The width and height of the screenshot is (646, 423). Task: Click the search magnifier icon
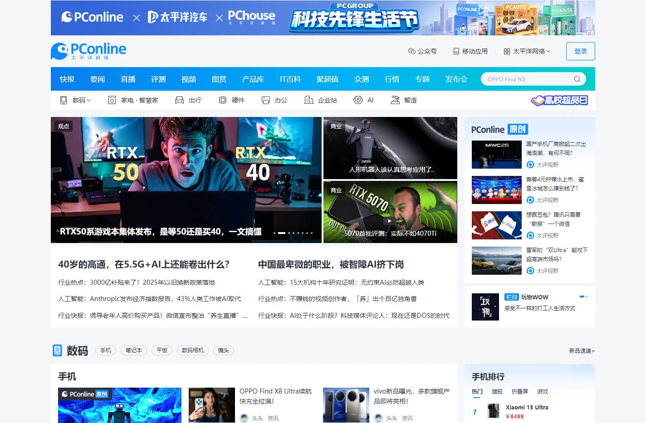click(577, 79)
